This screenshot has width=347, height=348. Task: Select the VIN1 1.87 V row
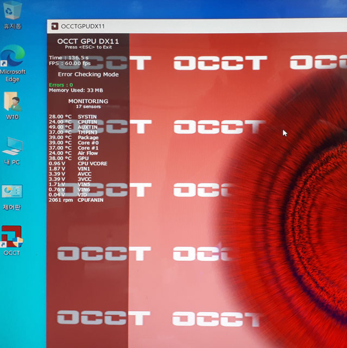70,169
